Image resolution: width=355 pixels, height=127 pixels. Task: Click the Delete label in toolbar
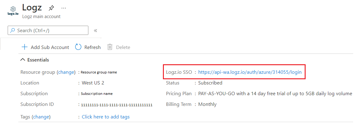(x=123, y=47)
